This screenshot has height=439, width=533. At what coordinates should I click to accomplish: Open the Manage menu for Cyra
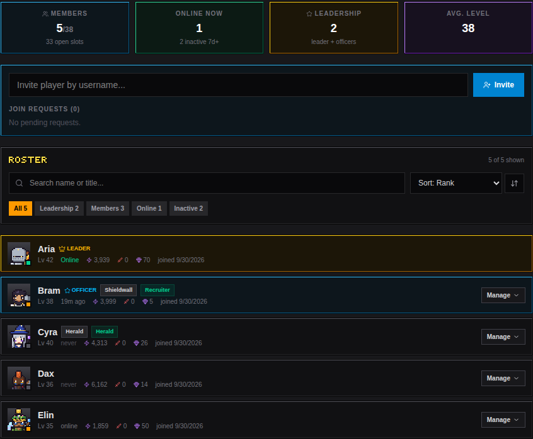pos(503,336)
